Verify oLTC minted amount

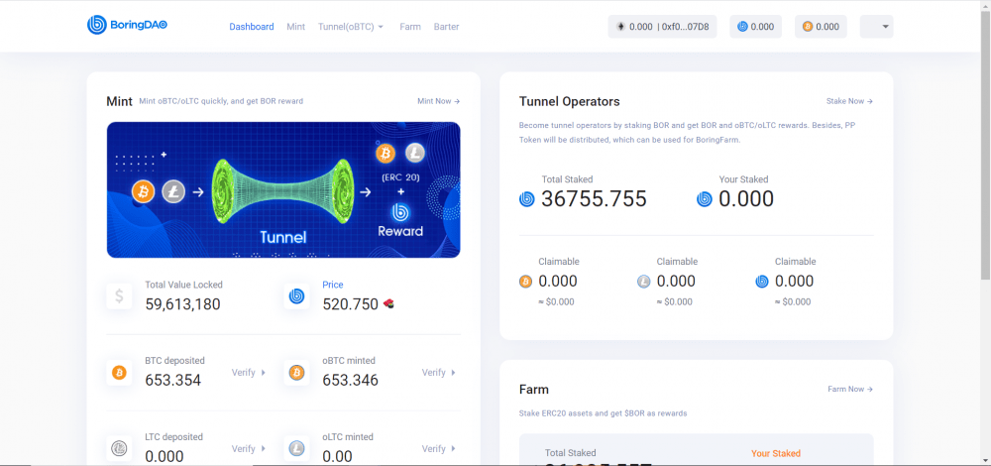pyautogui.click(x=439, y=448)
